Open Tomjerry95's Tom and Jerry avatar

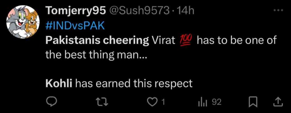click(23, 22)
